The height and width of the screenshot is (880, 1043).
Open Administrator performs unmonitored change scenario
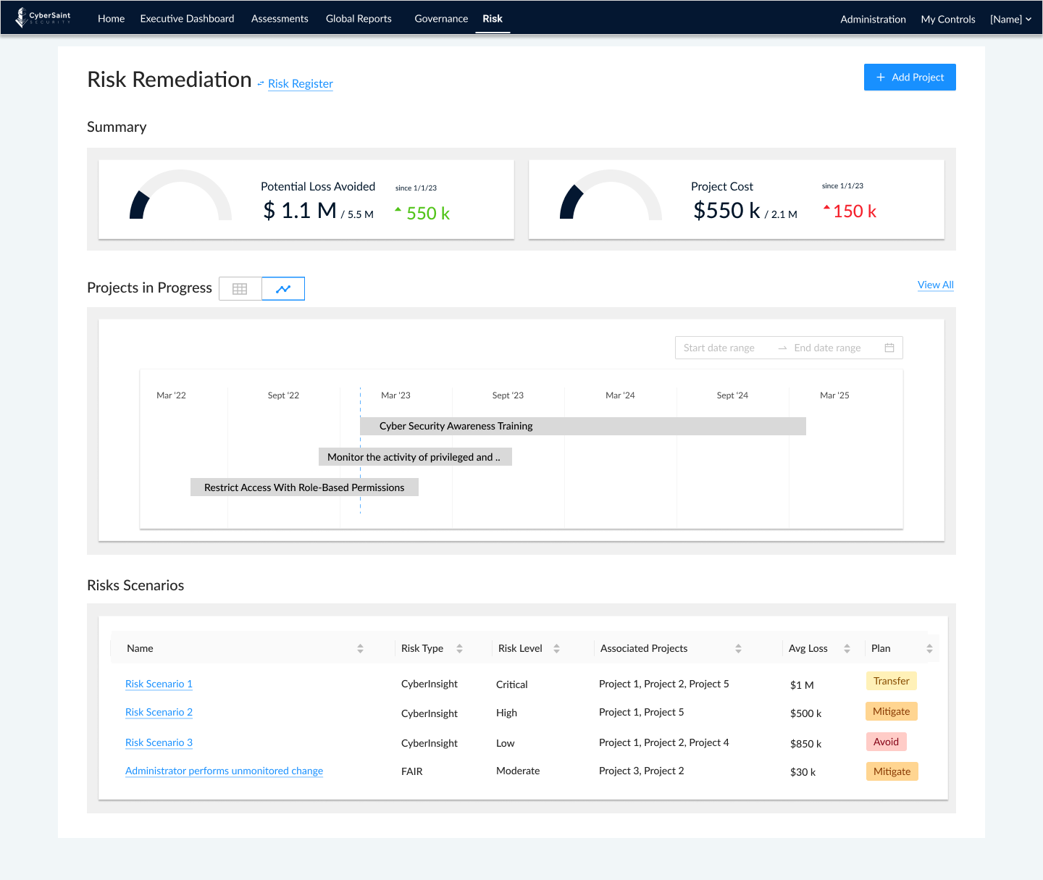tap(224, 771)
